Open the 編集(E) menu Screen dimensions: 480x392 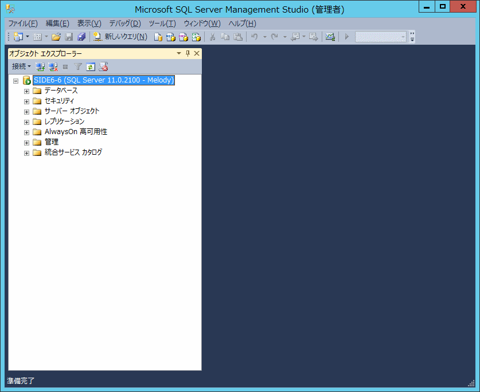pyautogui.click(x=57, y=23)
